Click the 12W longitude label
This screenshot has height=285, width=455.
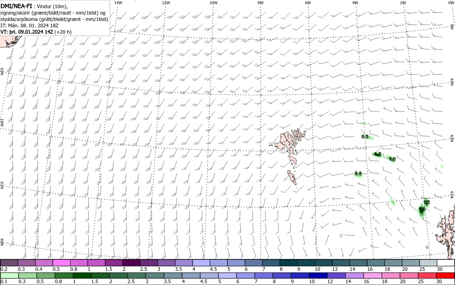pos(166,3)
